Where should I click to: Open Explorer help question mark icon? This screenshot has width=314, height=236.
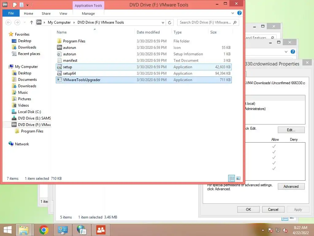coord(239,13)
